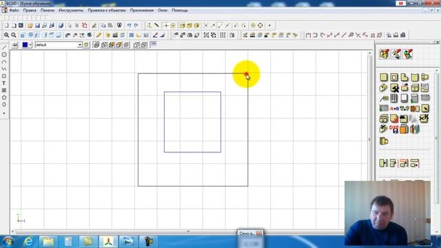Toggle the dotted grid display icon
441x248 pixels.
pyautogui.click(x=223, y=35)
